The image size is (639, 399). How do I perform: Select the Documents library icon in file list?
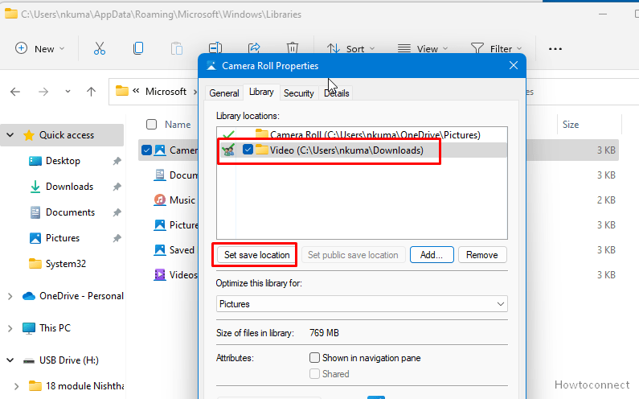click(160, 175)
